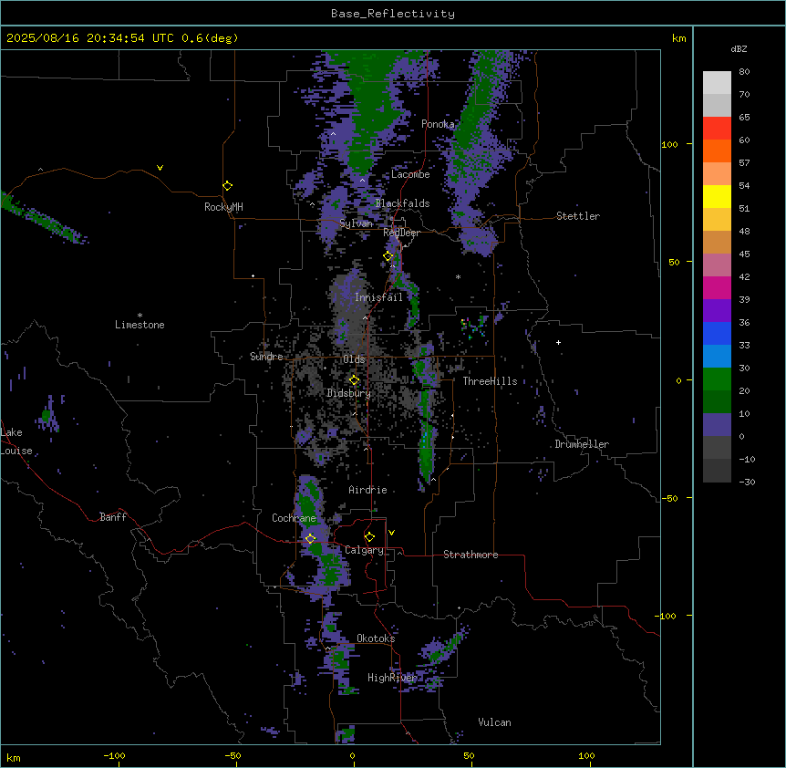
Task: Click the dBZ legend heading
Action: (739, 48)
